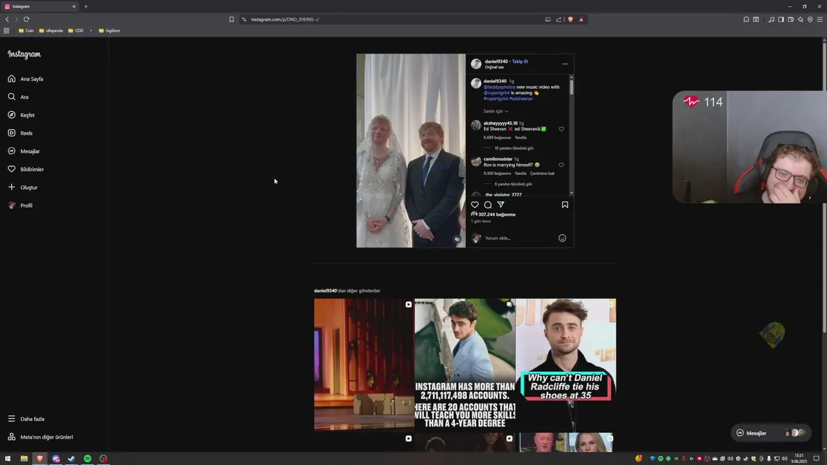
Task: Open the Daniel Radcliffe shoes post thumbnail
Action: pos(565,364)
